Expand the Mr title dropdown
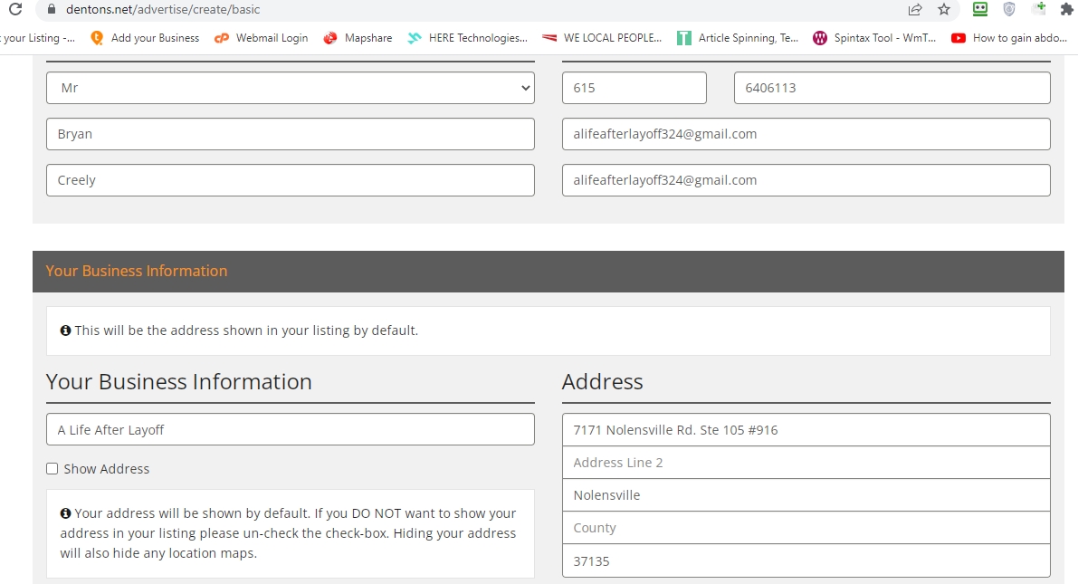Viewport: 1078px width, 584px height. click(290, 88)
